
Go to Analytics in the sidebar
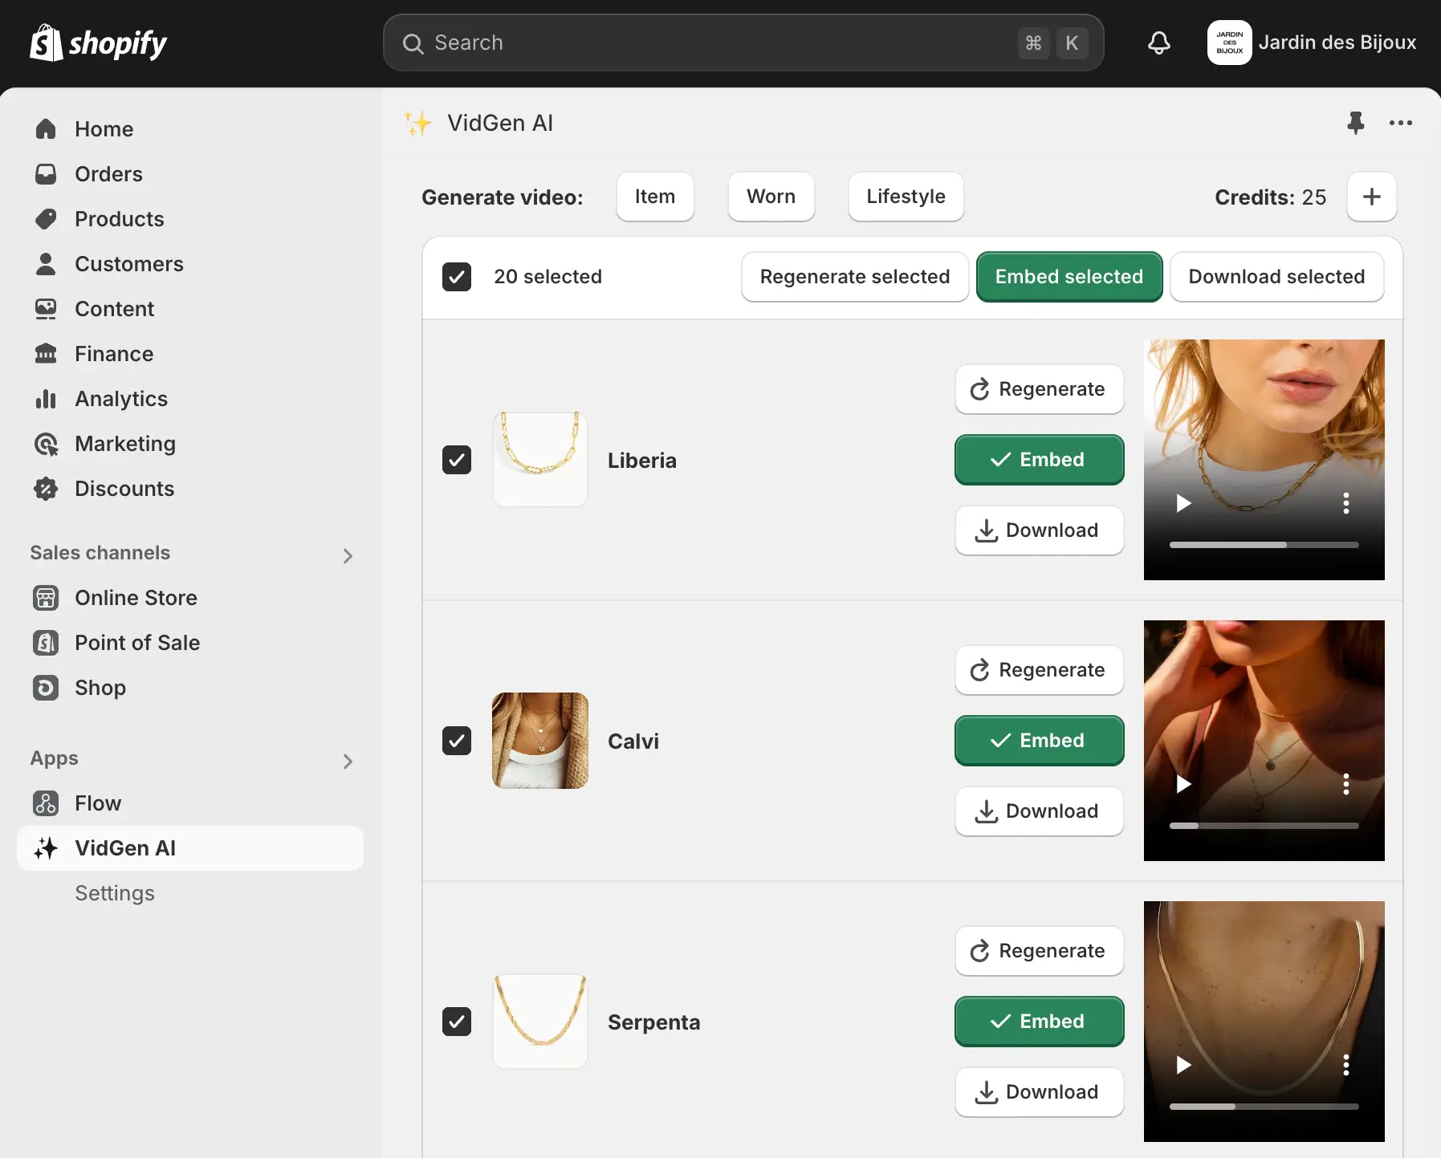point(121,399)
